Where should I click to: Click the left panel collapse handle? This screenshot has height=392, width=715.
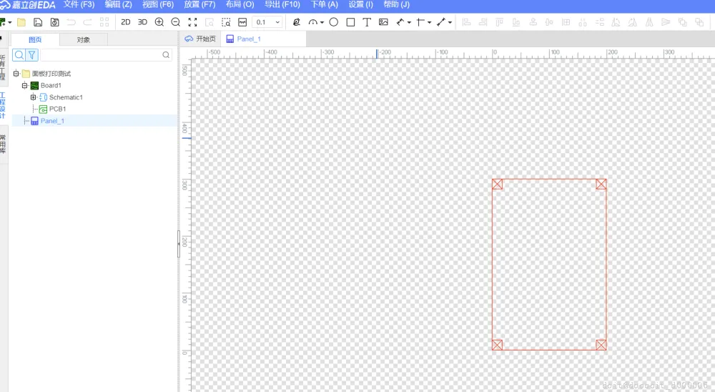tap(179, 244)
